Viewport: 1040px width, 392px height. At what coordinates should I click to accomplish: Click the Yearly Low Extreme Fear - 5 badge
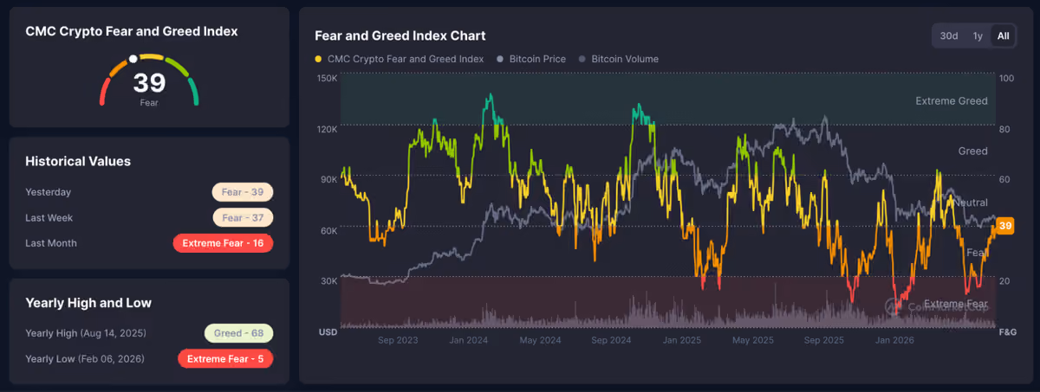tap(225, 358)
